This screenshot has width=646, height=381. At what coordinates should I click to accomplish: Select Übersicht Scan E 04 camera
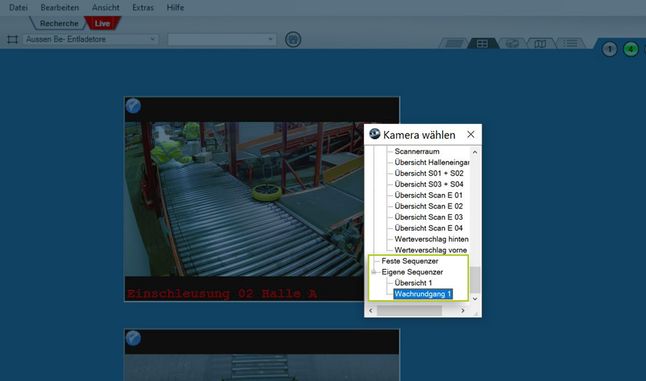429,228
